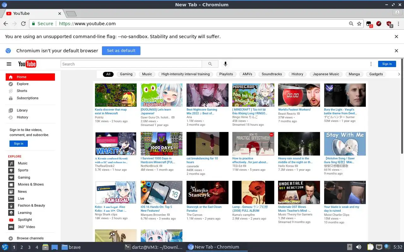404x252 pixels.
Task: Open Stay With Me video thumbnail
Action: pyautogui.click(x=345, y=144)
